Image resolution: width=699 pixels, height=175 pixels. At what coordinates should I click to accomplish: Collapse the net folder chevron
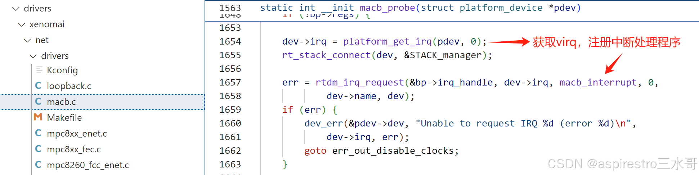click(27, 40)
